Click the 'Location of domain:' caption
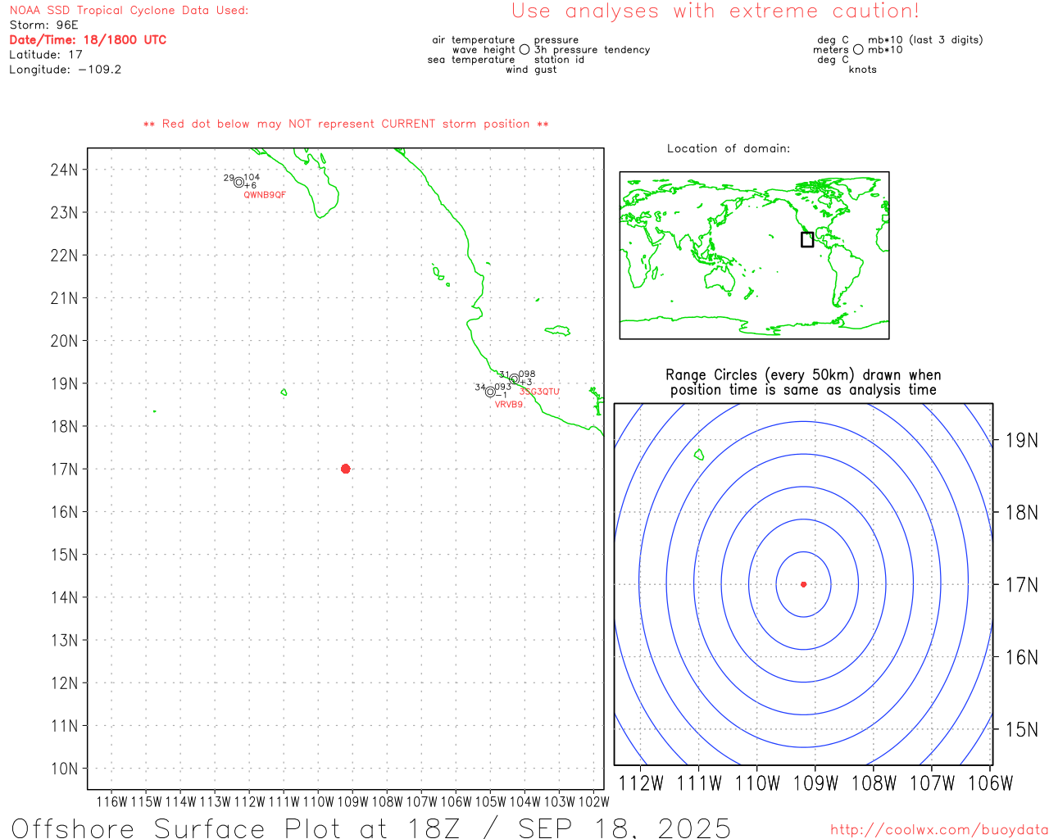The width and height of the screenshot is (1049, 839). coord(729,148)
